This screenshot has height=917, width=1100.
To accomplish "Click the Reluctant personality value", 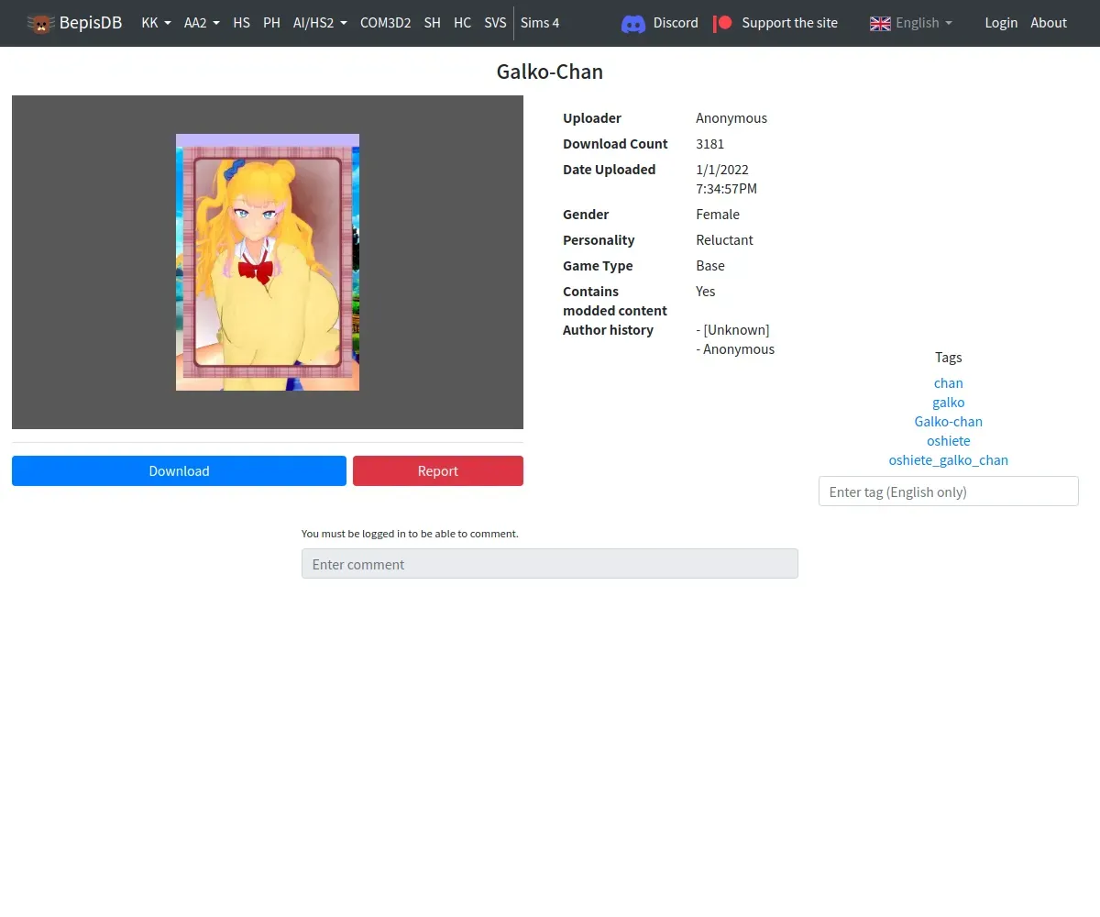I will pos(724,240).
